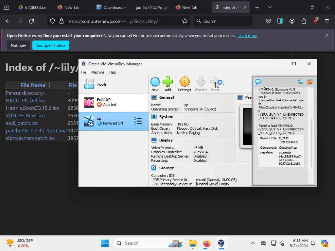Open WIN_PE_RevC.iso link
This screenshot has height=251, width=335.
point(26,115)
